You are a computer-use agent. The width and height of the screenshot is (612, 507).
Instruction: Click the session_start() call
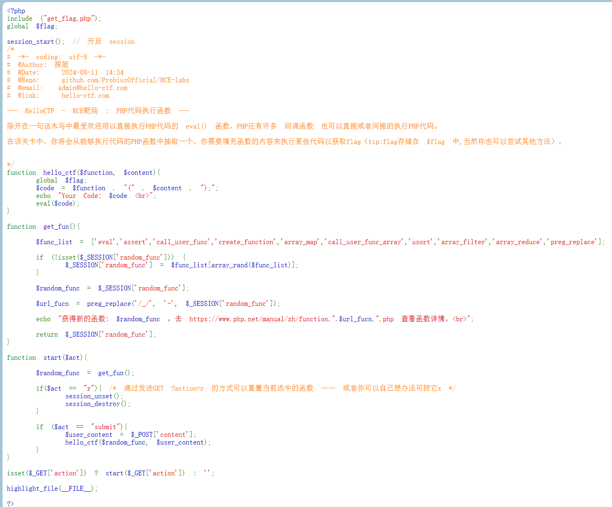click(x=35, y=42)
